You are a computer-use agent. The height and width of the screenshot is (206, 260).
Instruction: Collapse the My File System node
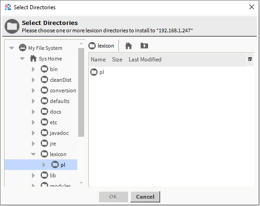point(12,48)
